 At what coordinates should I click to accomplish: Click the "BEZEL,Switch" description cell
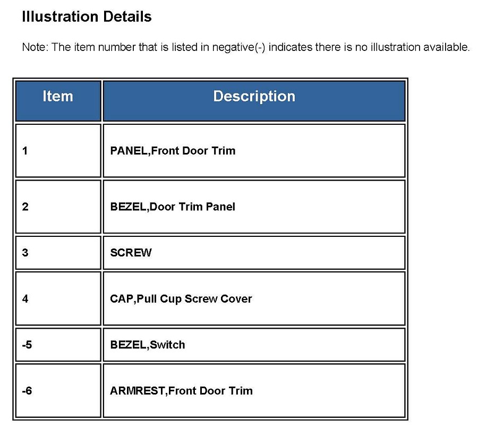[x=148, y=345]
